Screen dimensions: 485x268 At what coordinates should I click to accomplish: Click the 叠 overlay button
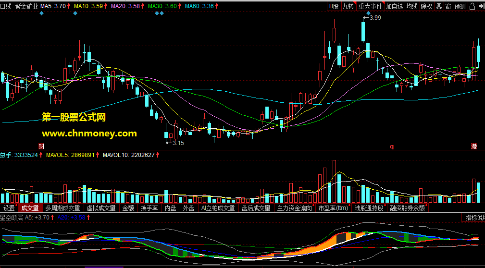pyautogui.click(x=439, y=6)
